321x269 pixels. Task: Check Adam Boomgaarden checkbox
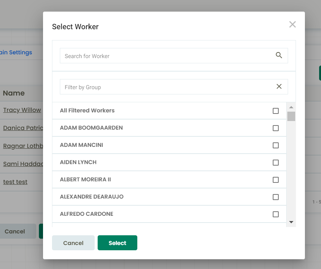(x=276, y=128)
